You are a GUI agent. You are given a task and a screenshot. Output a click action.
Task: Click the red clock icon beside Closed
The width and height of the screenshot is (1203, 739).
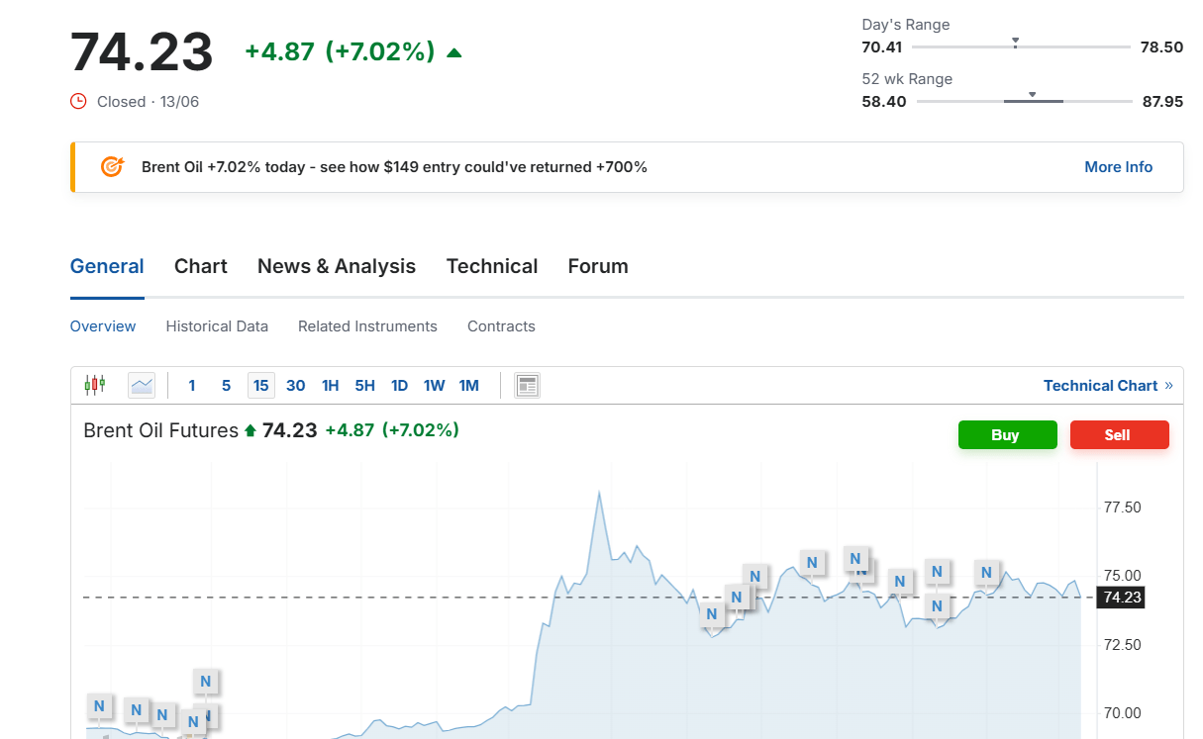coord(78,101)
